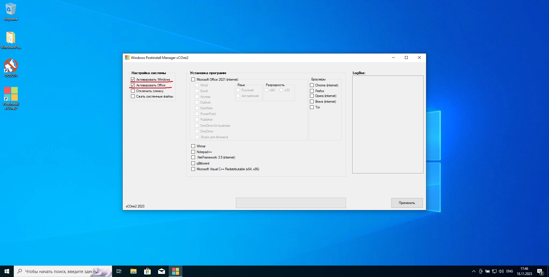Open the WindowsPo... folder desktop icon

coord(11,38)
